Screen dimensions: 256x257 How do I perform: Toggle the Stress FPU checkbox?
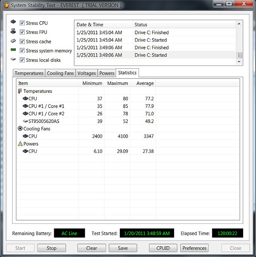pyautogui.click(x=22, y=32)
